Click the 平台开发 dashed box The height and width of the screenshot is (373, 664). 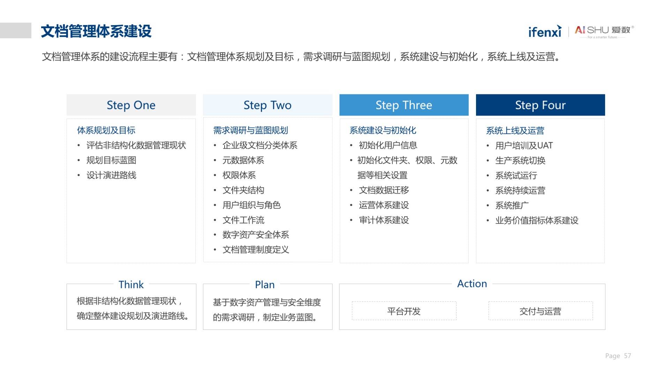pos(404,311)
